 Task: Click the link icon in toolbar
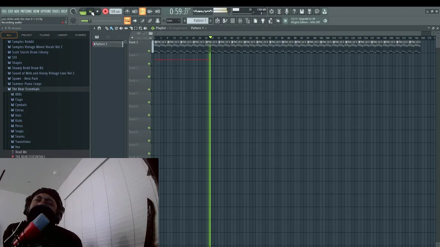click(x=150, y=21)
